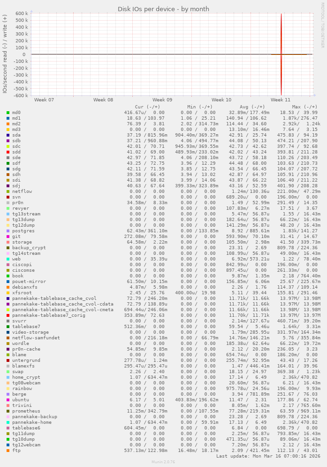The image size is (327, 467).
Task: Select the 'ftp' legend entry
Action: (16, 450)
